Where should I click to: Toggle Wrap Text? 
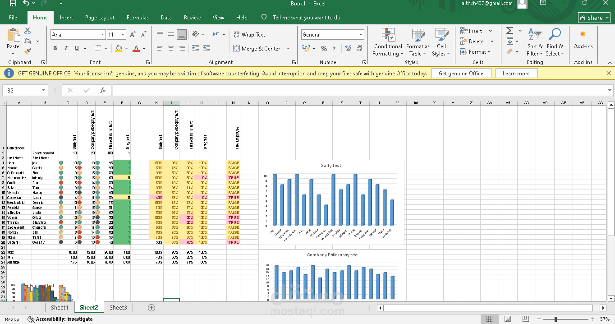click(249, 34)
